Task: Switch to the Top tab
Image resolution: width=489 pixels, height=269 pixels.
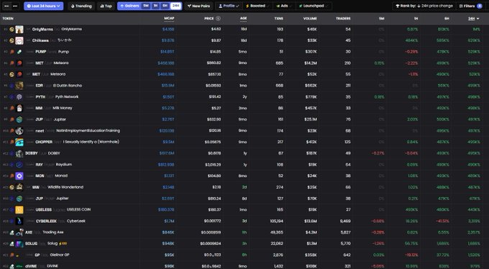Action: (106, 6)
